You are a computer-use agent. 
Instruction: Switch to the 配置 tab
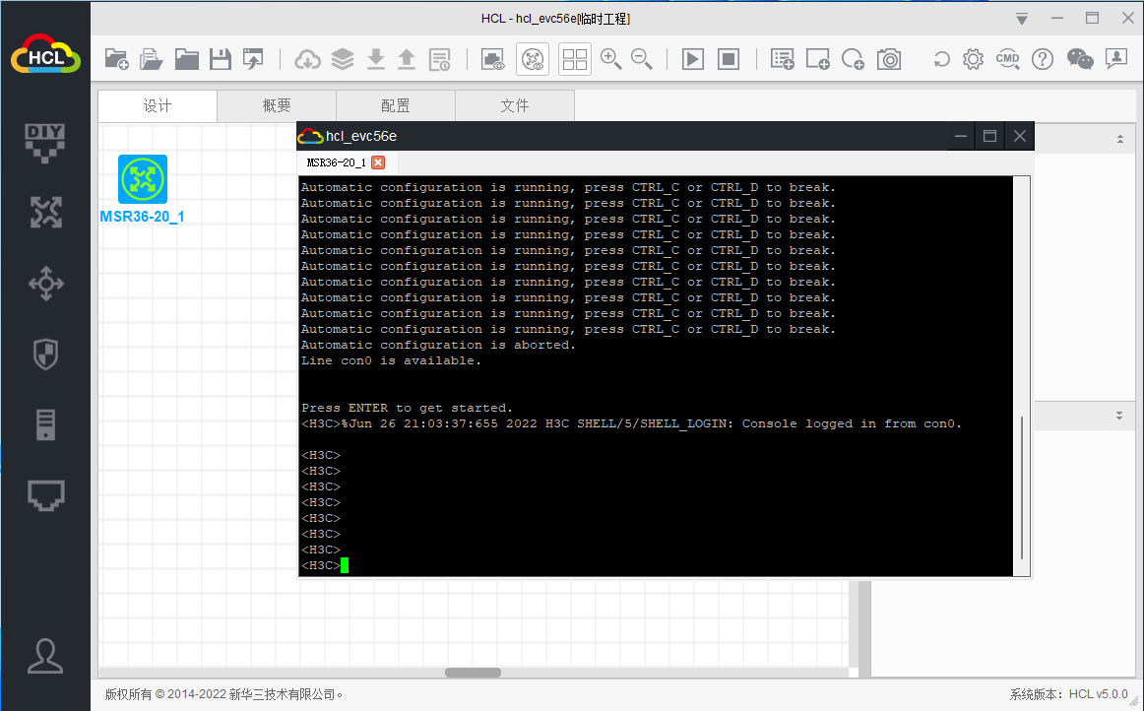pyautogui.click(x=396, y=106)
